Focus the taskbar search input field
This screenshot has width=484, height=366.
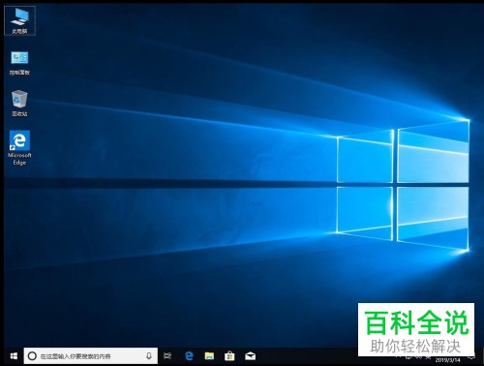91,356
